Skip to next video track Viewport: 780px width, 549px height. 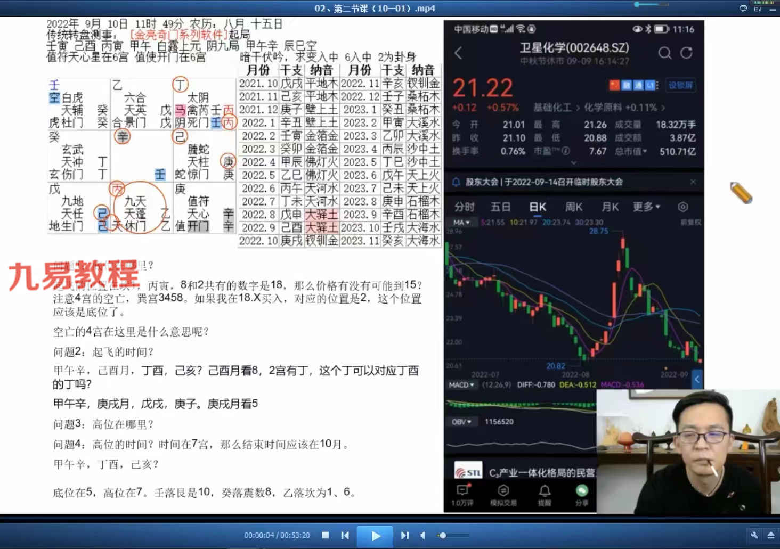(404, 535)
